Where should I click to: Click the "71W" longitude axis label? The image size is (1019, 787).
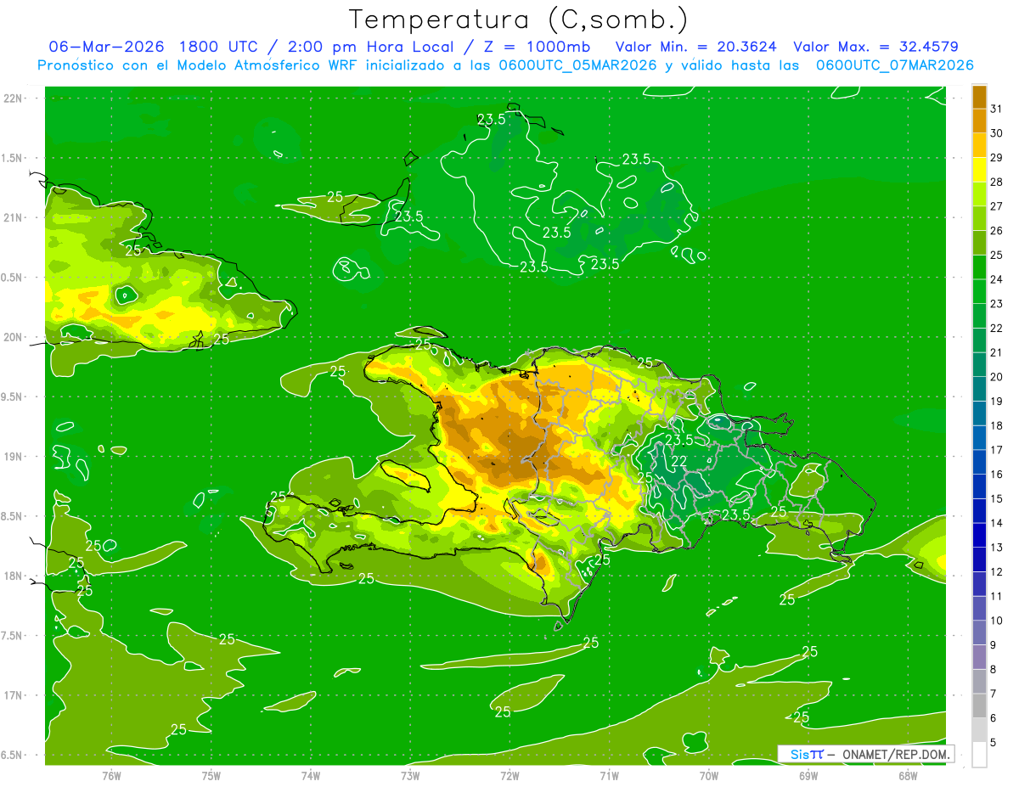609,775
